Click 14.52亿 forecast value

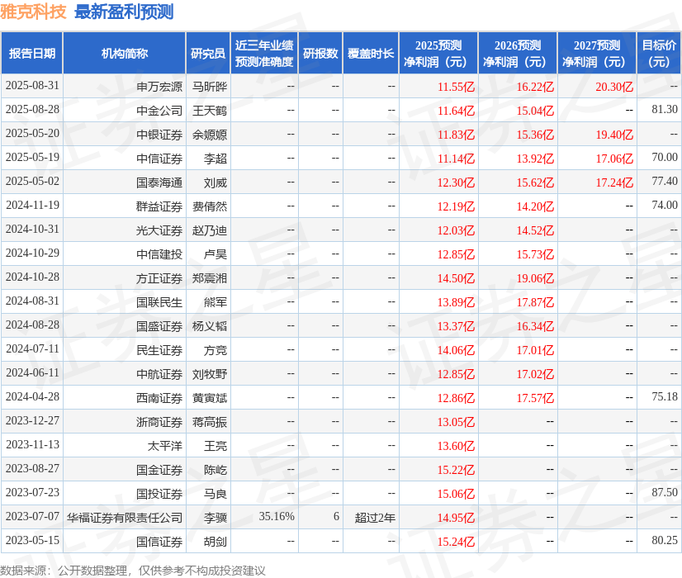coord(535,230)
